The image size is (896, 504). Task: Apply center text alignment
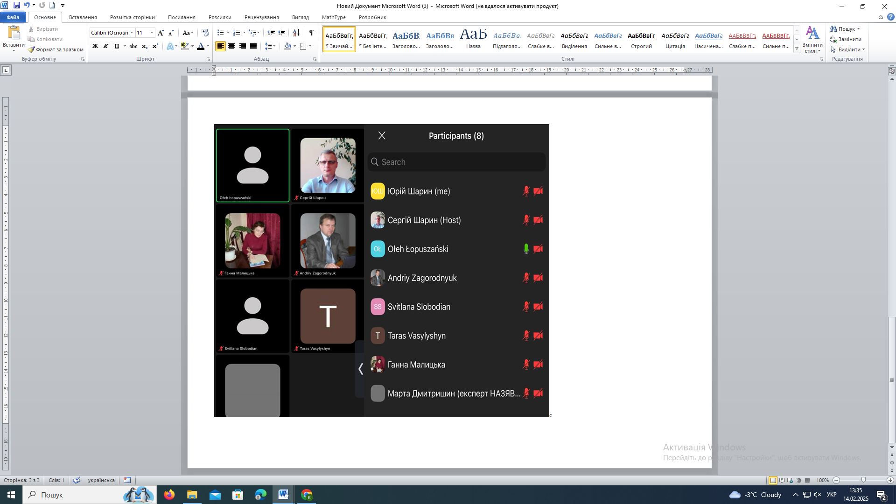(231, 46)
